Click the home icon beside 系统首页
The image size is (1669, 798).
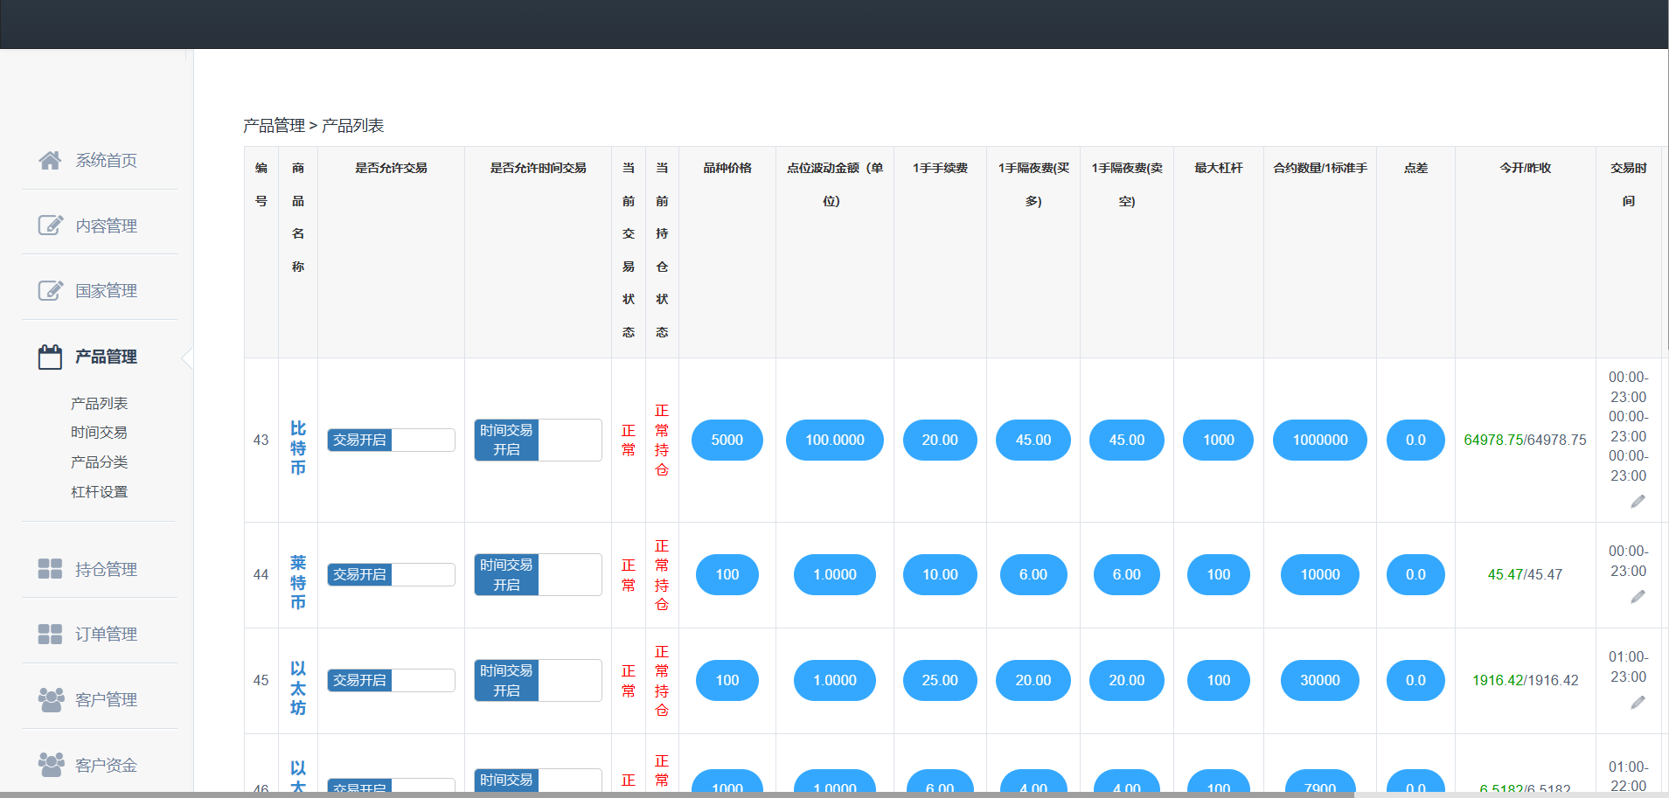pos(50,160)
